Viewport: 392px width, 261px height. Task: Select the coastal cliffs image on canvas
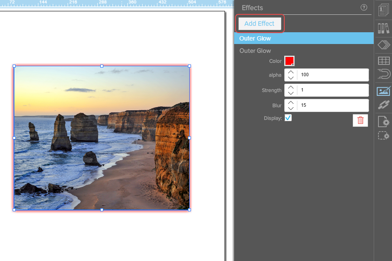[102, 138]
